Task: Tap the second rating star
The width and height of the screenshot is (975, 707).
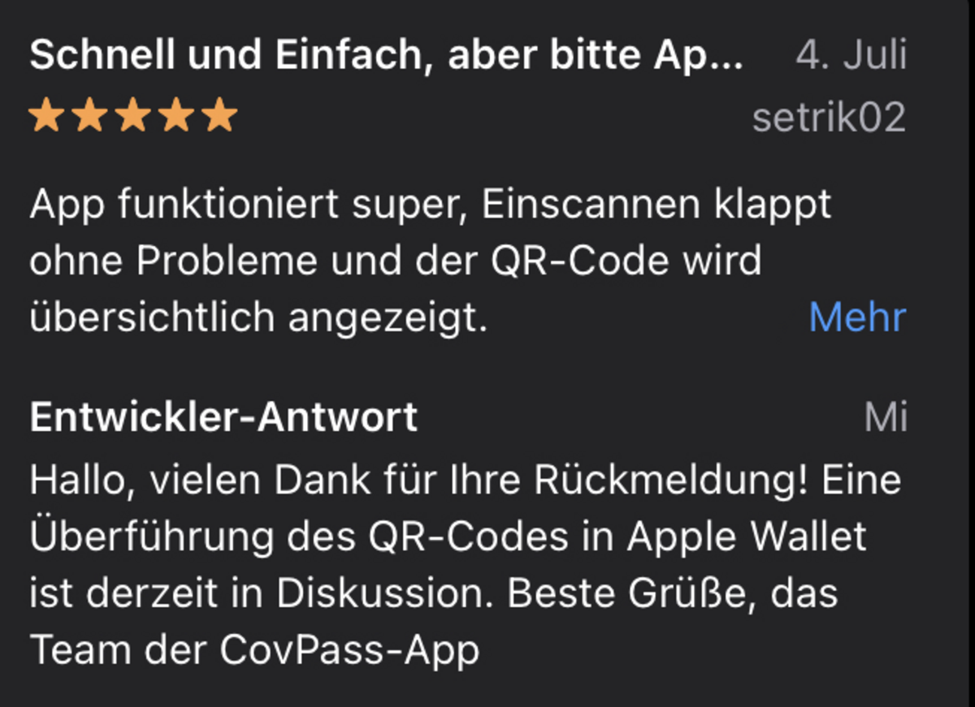Action: tap(89, 117)
